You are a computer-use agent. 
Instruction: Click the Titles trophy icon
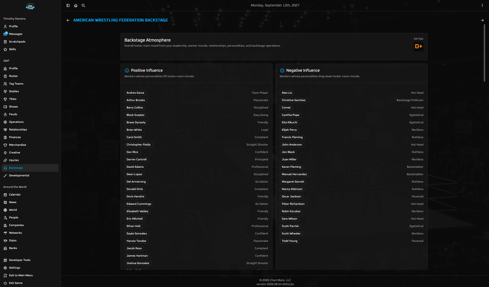coord(5,99)
